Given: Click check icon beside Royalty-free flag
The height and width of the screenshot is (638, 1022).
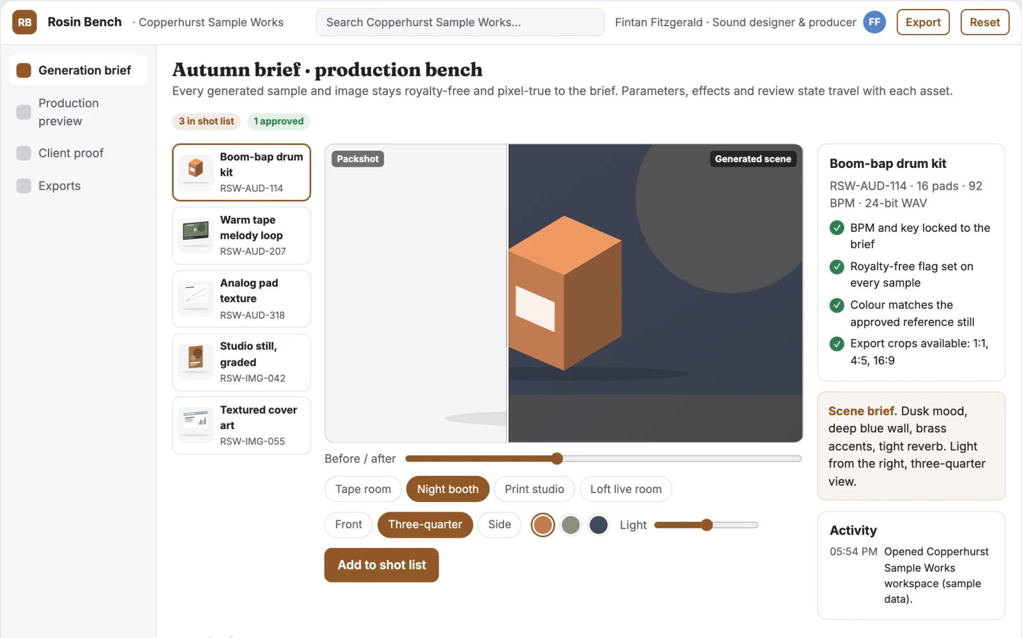Looking at the screenshot, I should coord(837,267).
